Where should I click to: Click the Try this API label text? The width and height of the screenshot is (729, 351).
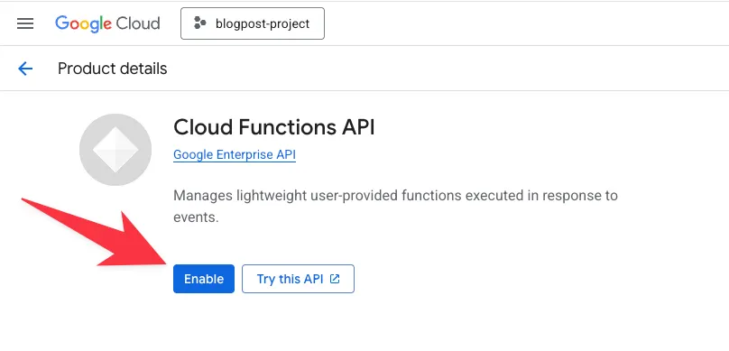291,279
